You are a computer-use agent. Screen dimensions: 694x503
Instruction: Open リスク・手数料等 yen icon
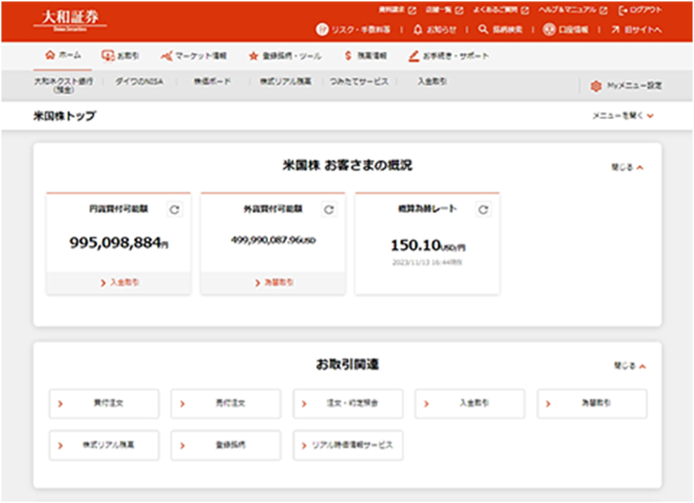tap(322, 30)
